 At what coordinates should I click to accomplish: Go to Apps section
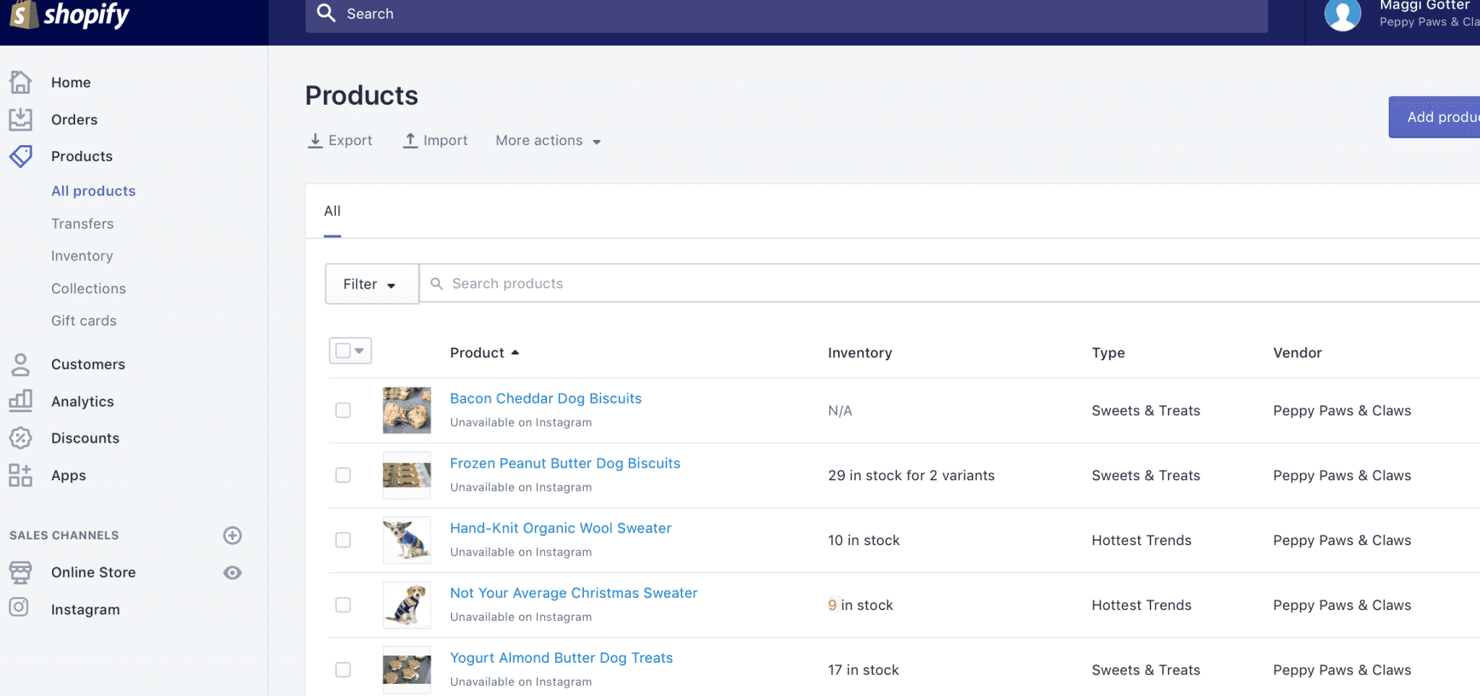coord(69,476)
